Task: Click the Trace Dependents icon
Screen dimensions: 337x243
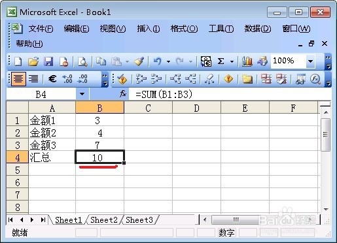Action: (175, 79)
